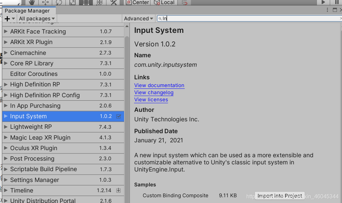Click the Custom Binding Composite sample name
Viewport: 342px width, 203px height.
point(175,195)
